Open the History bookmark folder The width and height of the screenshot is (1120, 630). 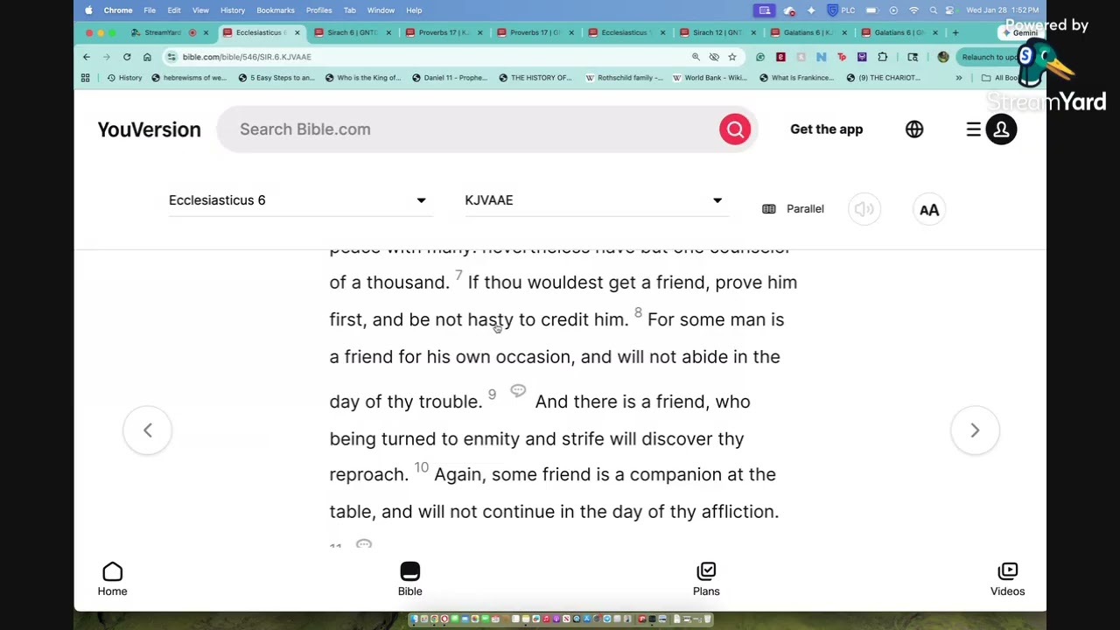point(124,78)
